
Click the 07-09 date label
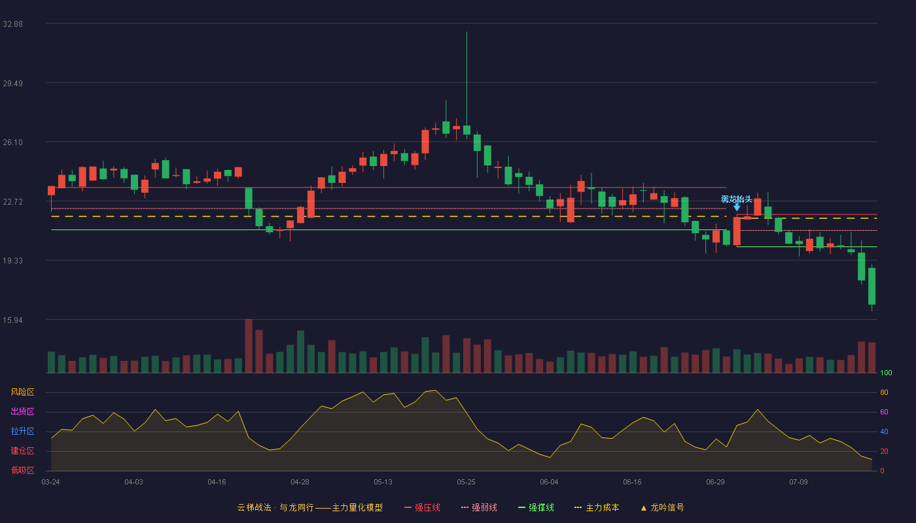pyautogui.click(x=798, y=482)
